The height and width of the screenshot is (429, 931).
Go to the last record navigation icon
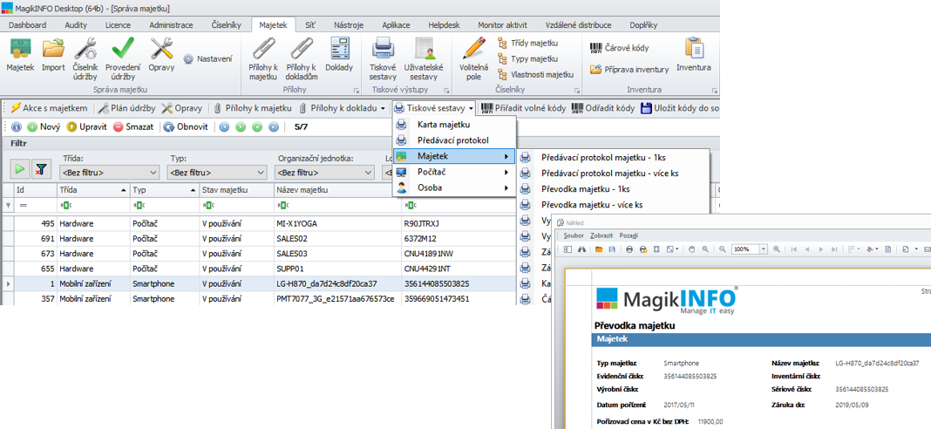coord(274,126)
